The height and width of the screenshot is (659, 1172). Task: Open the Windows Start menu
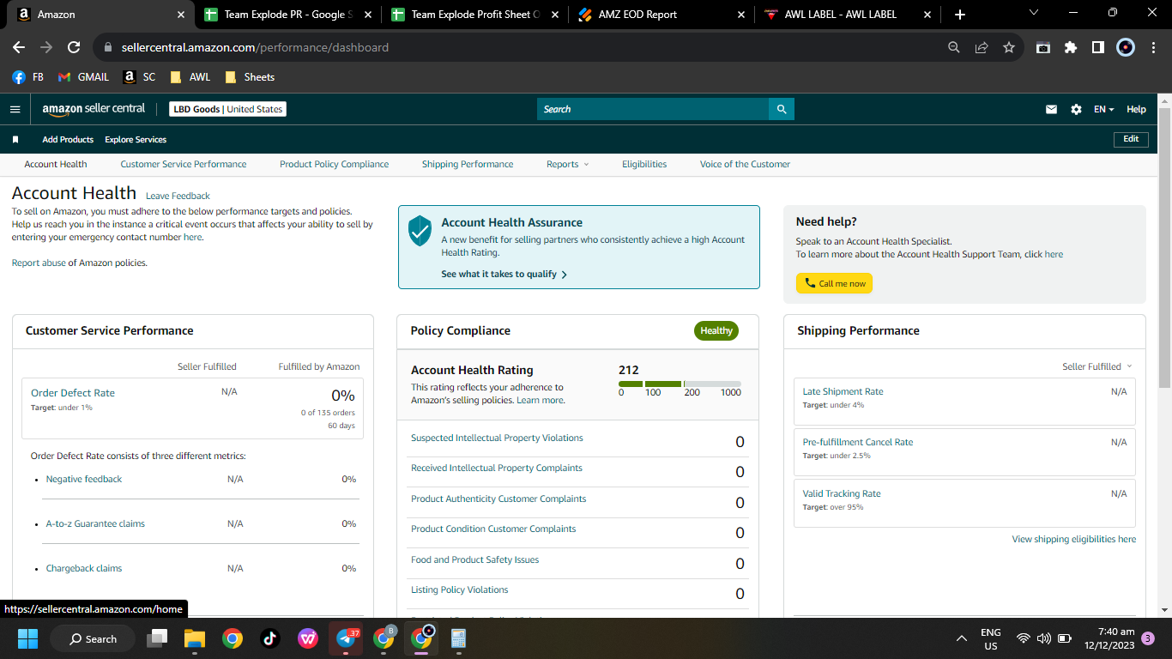point(27,638)
